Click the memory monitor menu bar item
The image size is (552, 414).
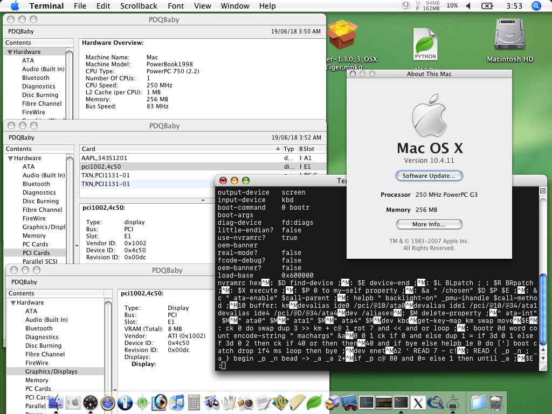click(x=428, y=5)
